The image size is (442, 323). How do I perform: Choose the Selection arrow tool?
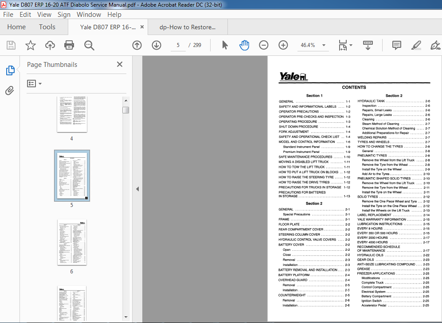(x=225, y=45)
